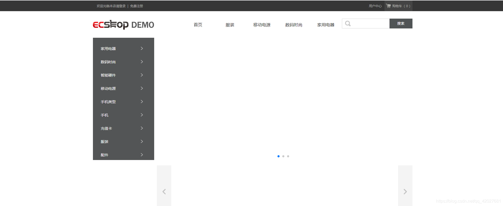Viewport: 503px width, 206px height.
Task: Open the 购物车 (0) cart link
Action: 398,6
